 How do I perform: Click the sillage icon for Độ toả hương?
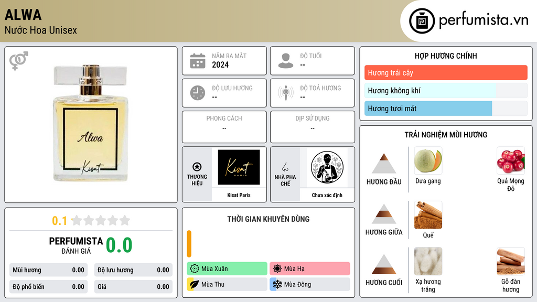(286, 93)
